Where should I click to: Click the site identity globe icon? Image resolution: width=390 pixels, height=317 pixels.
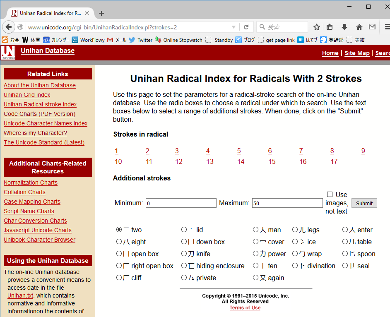[x=20, y=27]
